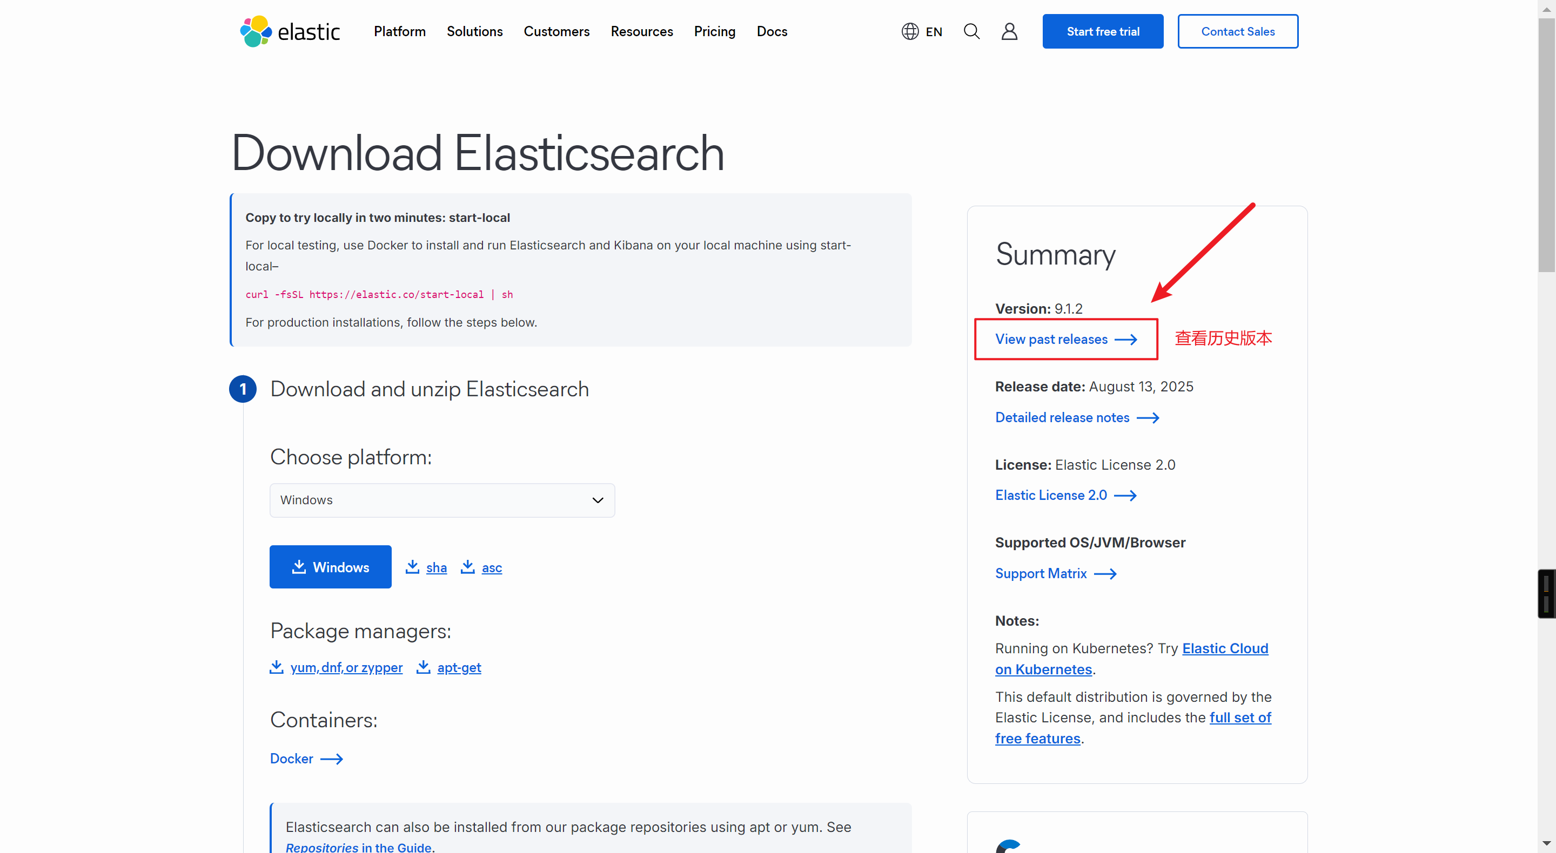Open the Elastic License 2.0 link
The width and height of the screenshot is (1556, 853).
(1050, 495)
